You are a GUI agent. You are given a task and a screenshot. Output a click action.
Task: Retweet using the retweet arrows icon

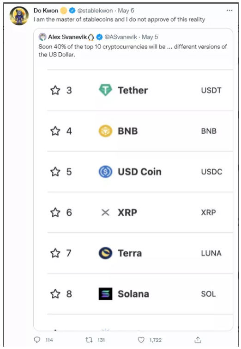click(89, 340)
